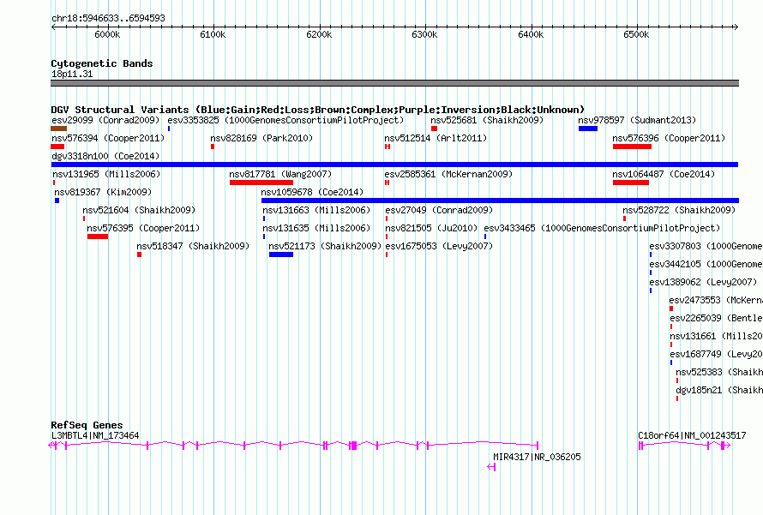763x515 pixels.
Task: Click nsv817781 (Wang2007) label
Action: 280,174
